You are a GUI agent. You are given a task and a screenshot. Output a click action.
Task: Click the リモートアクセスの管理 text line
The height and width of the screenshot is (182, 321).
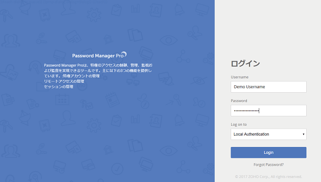click(x=64, y=81)
